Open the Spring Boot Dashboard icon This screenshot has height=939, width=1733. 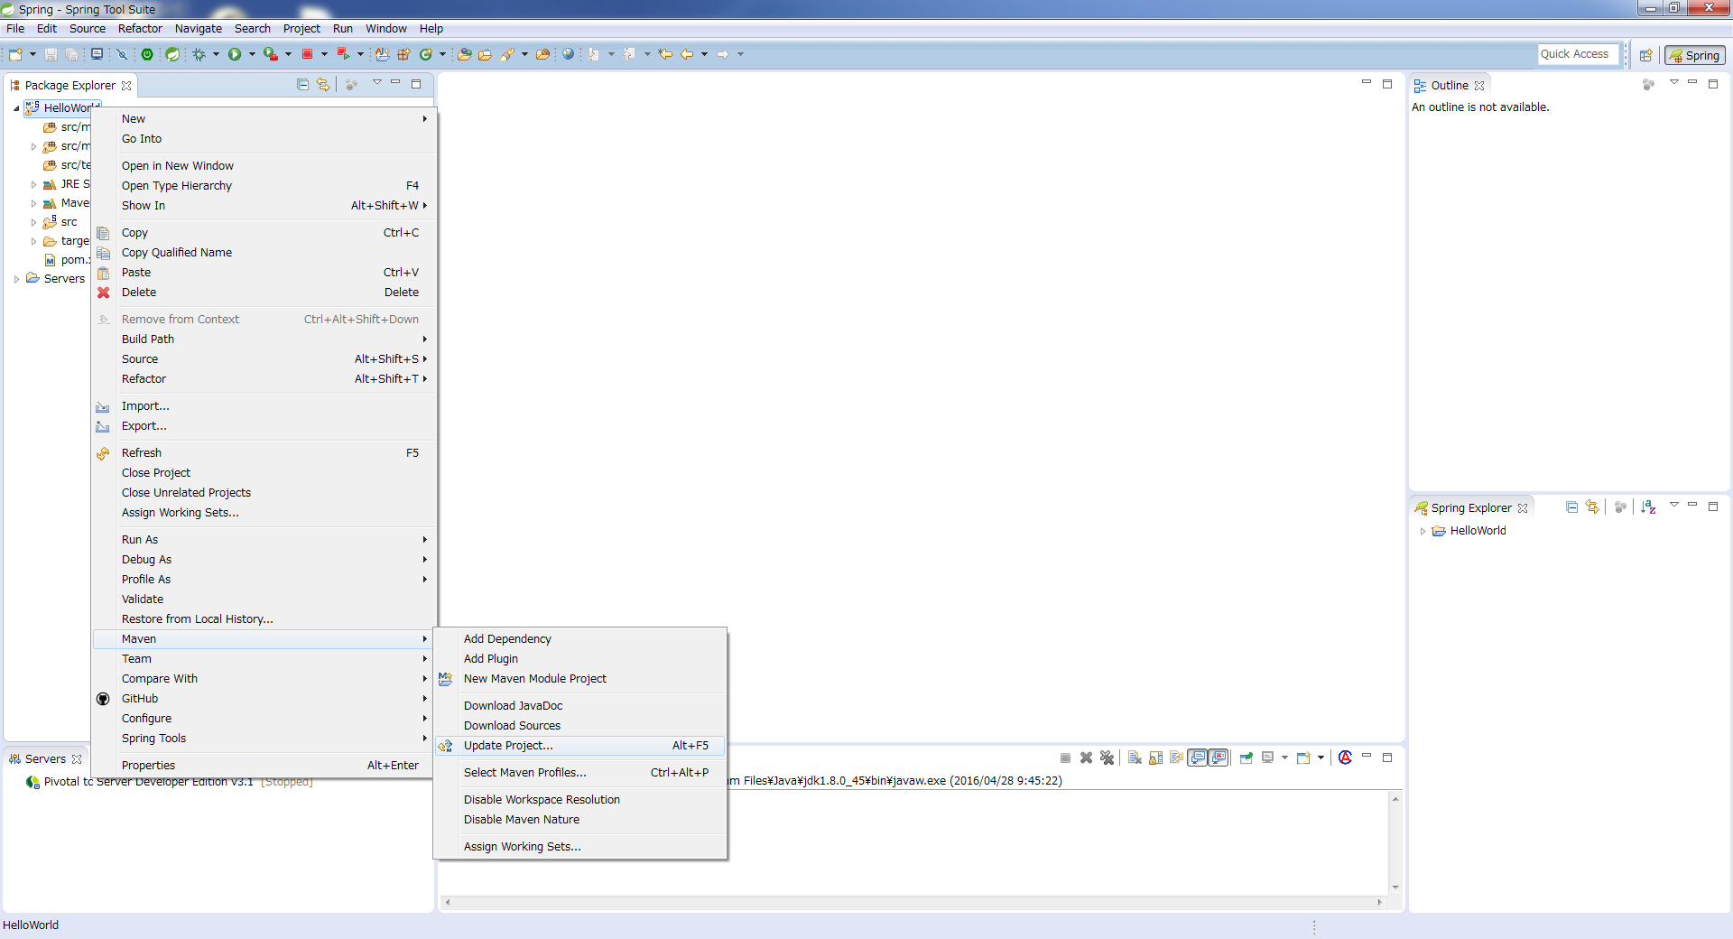[x=147, y=54]
